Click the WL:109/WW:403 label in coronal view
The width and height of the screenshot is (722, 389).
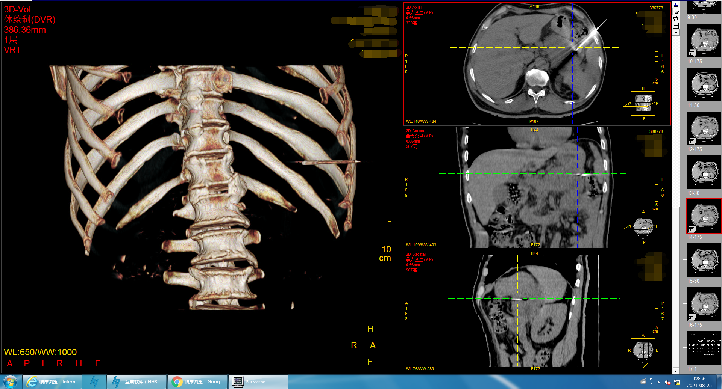[x=421, y=245]
